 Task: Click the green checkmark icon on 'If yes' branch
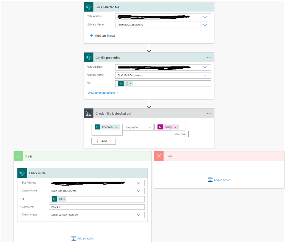tap(18, 156)
